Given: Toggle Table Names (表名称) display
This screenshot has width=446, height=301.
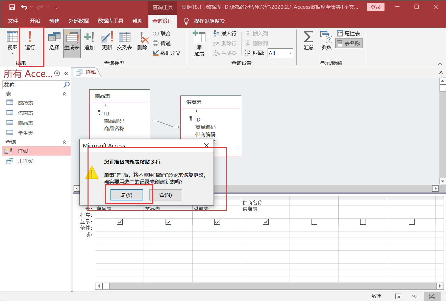Looking at the screenshot, I should [x=349, y=43].
